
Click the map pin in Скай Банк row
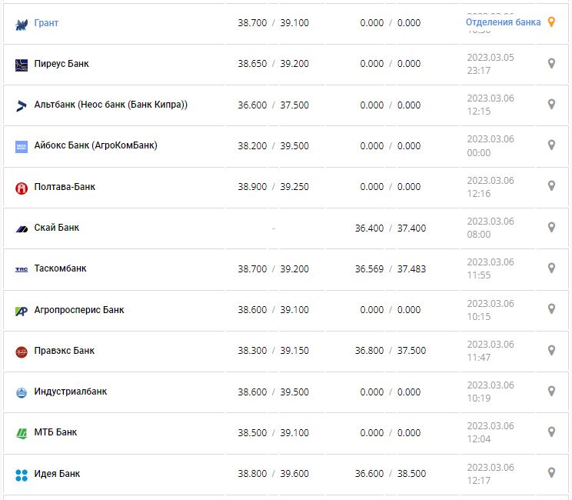[x=551, y=227]
